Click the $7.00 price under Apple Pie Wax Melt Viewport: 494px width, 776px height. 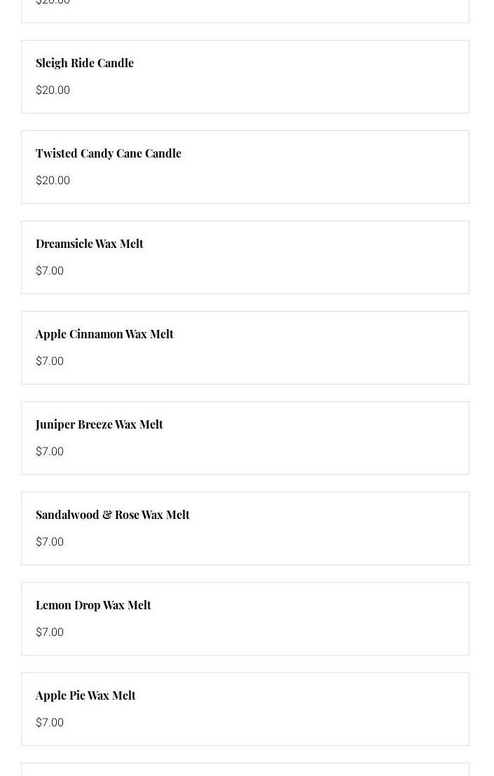pos(50,723)
